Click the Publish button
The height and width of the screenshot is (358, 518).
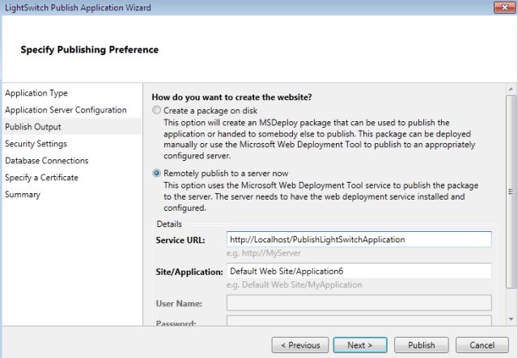pyautogui.click(x=422, y=345)
